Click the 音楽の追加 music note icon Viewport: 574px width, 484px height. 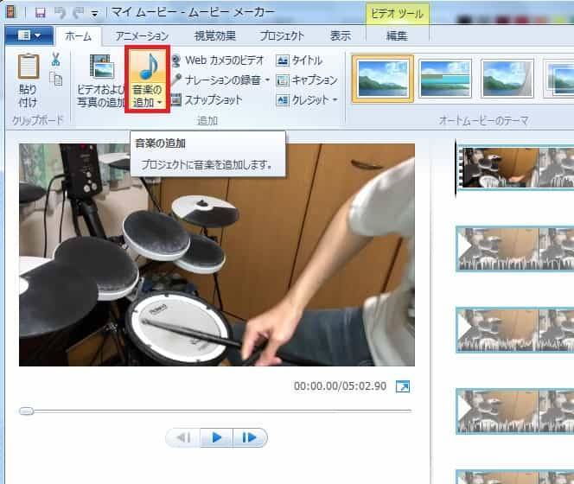coord(148,67)
